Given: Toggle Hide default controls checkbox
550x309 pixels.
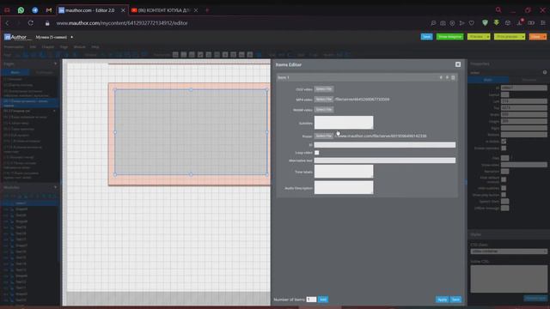Looking at the screenshot, I should (504, 179).
